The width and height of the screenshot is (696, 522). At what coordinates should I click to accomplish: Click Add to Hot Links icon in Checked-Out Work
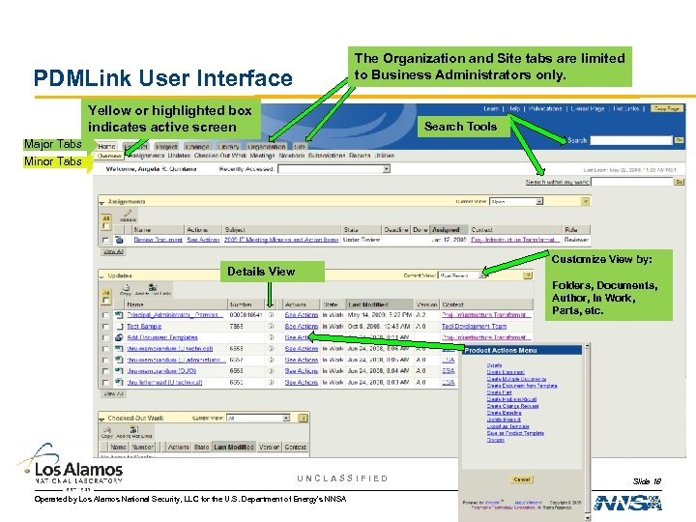pos(133,429)
